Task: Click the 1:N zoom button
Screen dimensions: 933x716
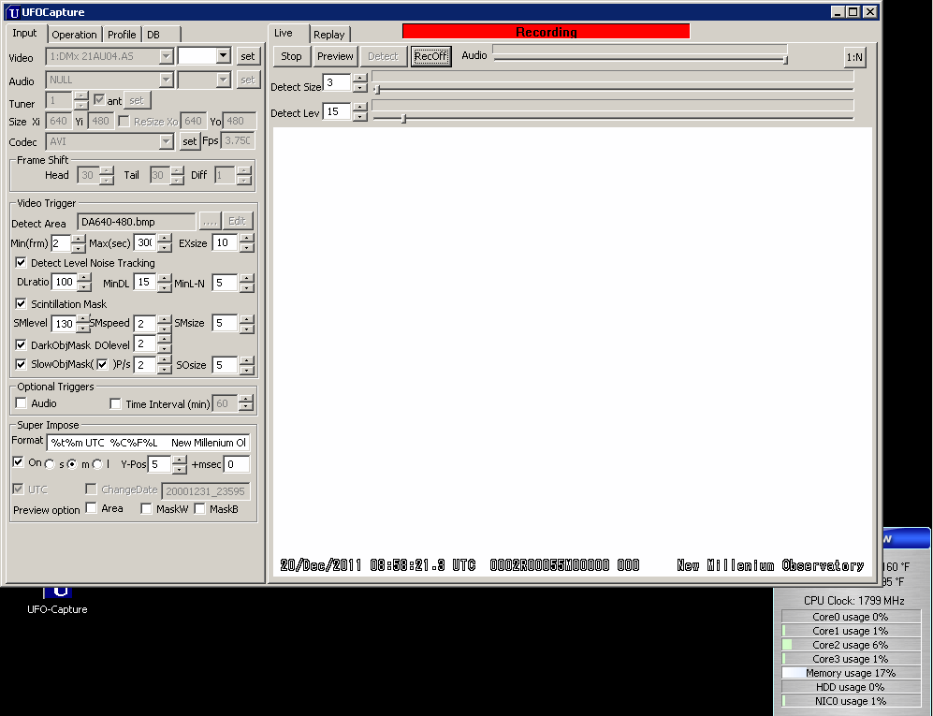Action: pos(853,56)
